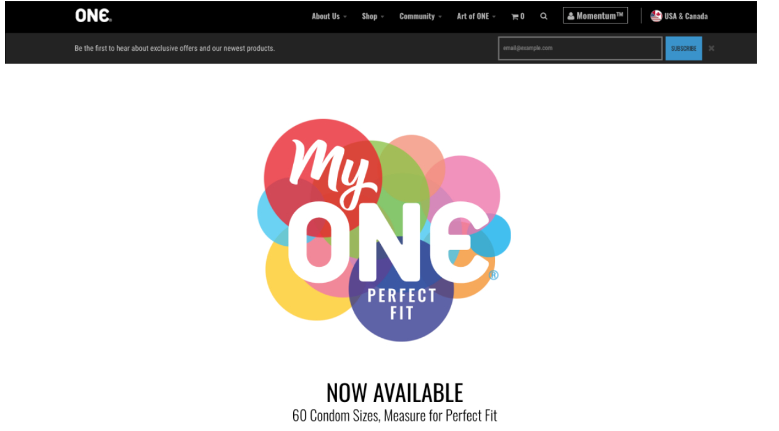Select the USA & Canada region link

679,16
